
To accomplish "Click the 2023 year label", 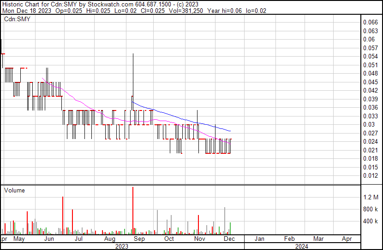I will pos(121,247).
